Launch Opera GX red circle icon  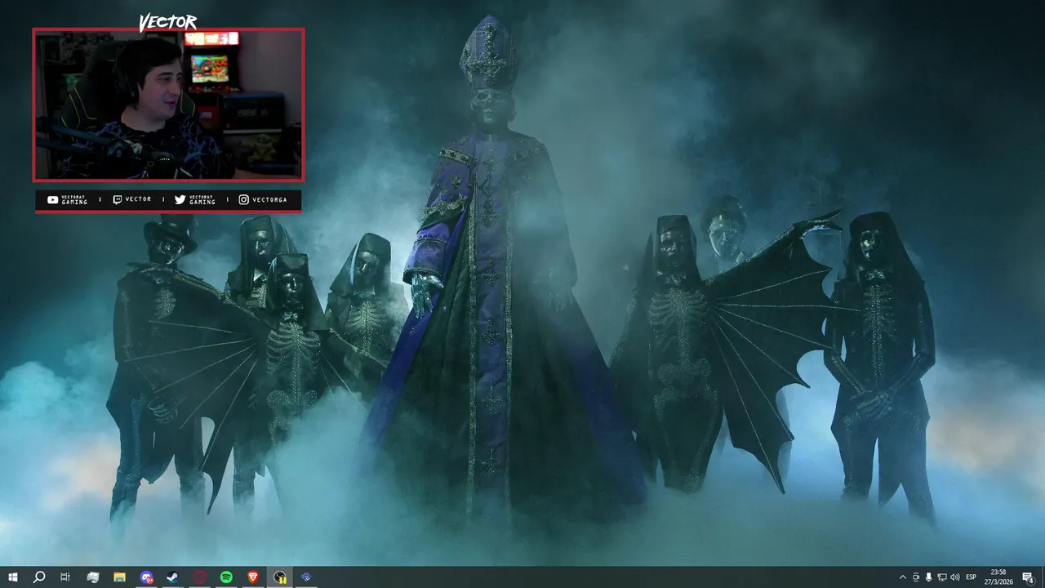(200, 577)
